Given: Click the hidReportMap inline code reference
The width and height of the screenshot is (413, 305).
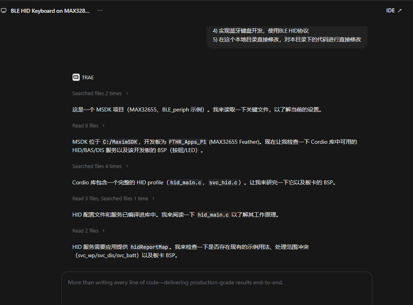Looking at the screenshot, I should click(149, 247).
